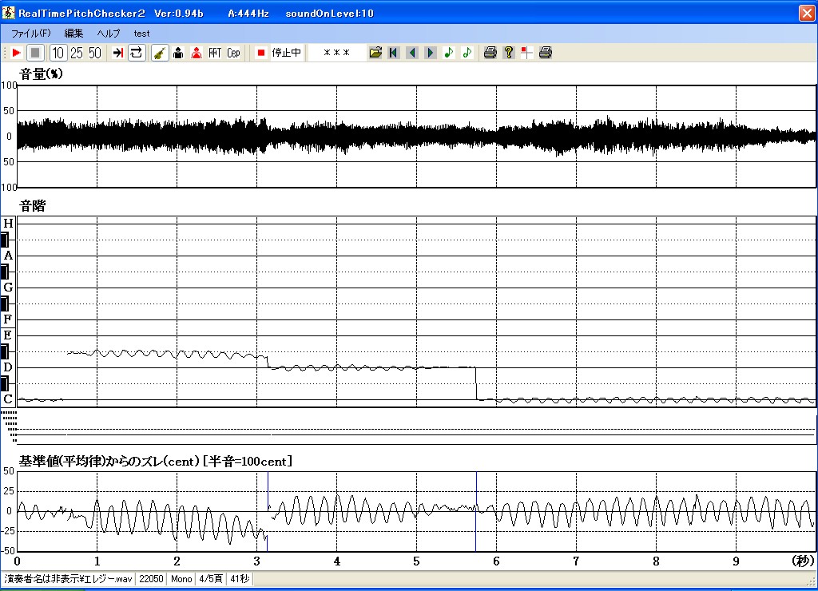The image size is (818, 591).
Task: Select the 50 display setting button
Action: pos(95,53)
